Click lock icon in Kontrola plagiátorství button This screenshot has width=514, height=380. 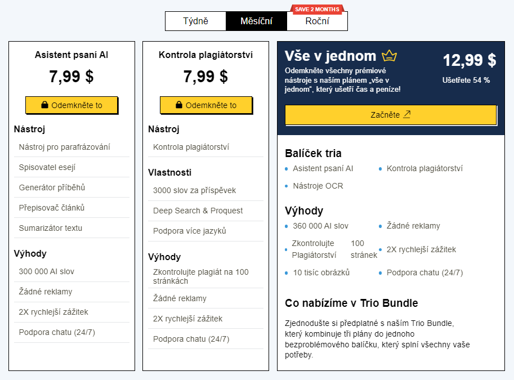click(179, 105)
